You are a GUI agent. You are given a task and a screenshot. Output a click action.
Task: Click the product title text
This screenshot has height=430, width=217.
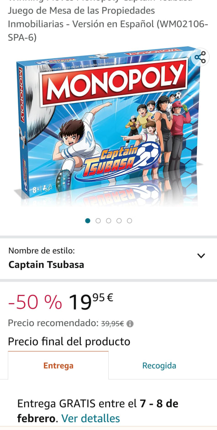108,21
